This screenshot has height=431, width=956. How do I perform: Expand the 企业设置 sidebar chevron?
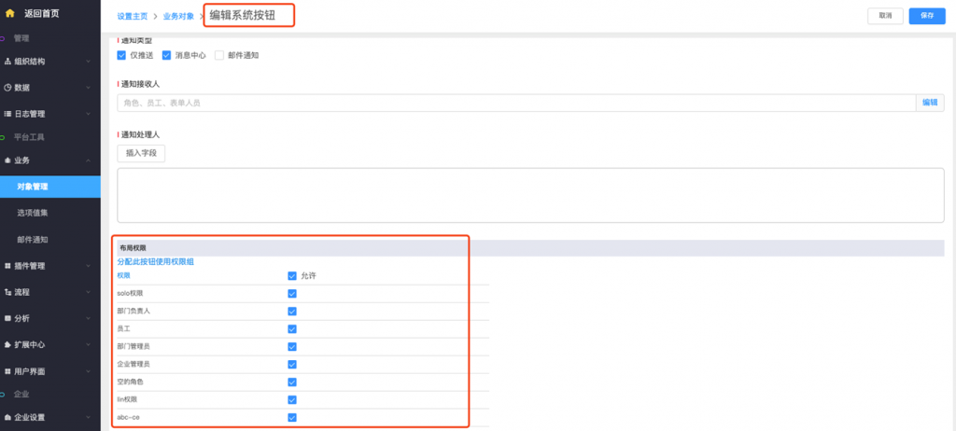coord(88,417)
